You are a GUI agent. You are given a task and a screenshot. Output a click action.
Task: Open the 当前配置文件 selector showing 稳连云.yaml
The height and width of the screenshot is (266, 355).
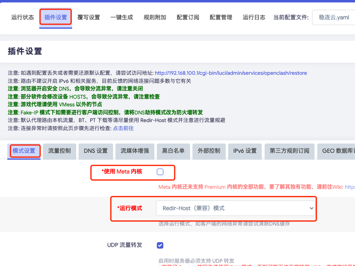pos(333,17)
